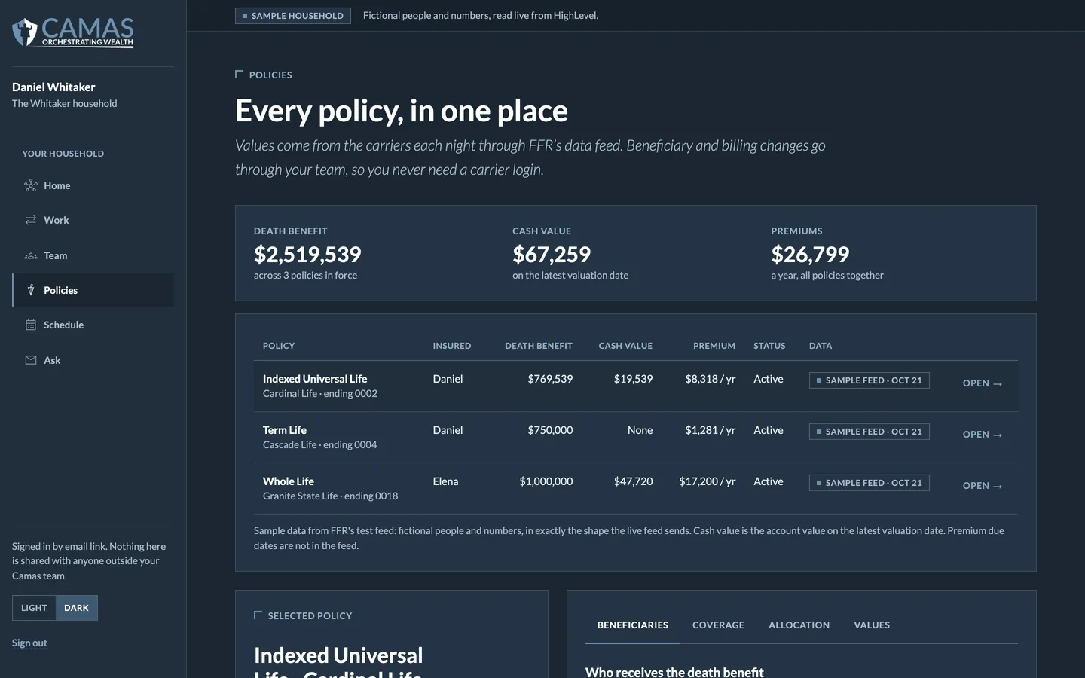Click the Policy column header
The height and width of the screenshot is (678, 1085).
pos(279,346)
